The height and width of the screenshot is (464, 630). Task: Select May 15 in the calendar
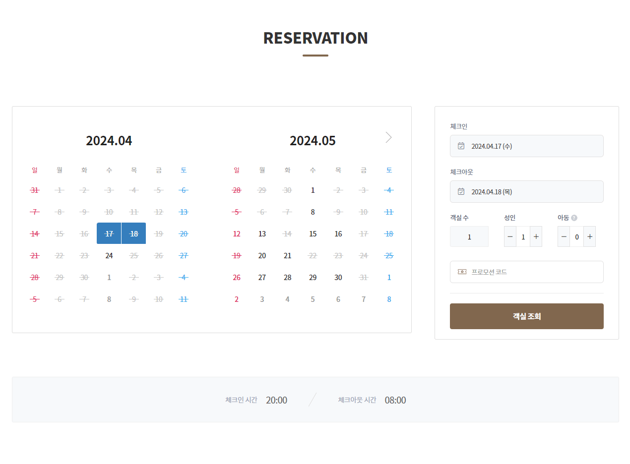point(313,233)
